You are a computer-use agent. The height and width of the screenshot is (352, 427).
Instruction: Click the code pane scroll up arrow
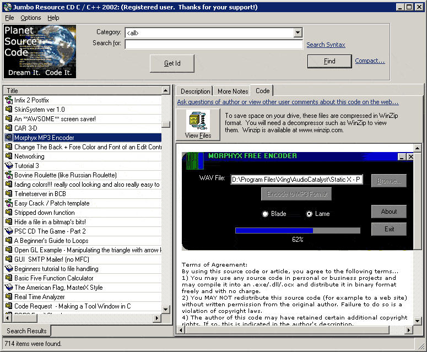[418, 148]
